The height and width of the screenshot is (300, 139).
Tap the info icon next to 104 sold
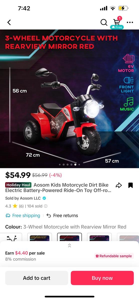click(x=46, y=206)
